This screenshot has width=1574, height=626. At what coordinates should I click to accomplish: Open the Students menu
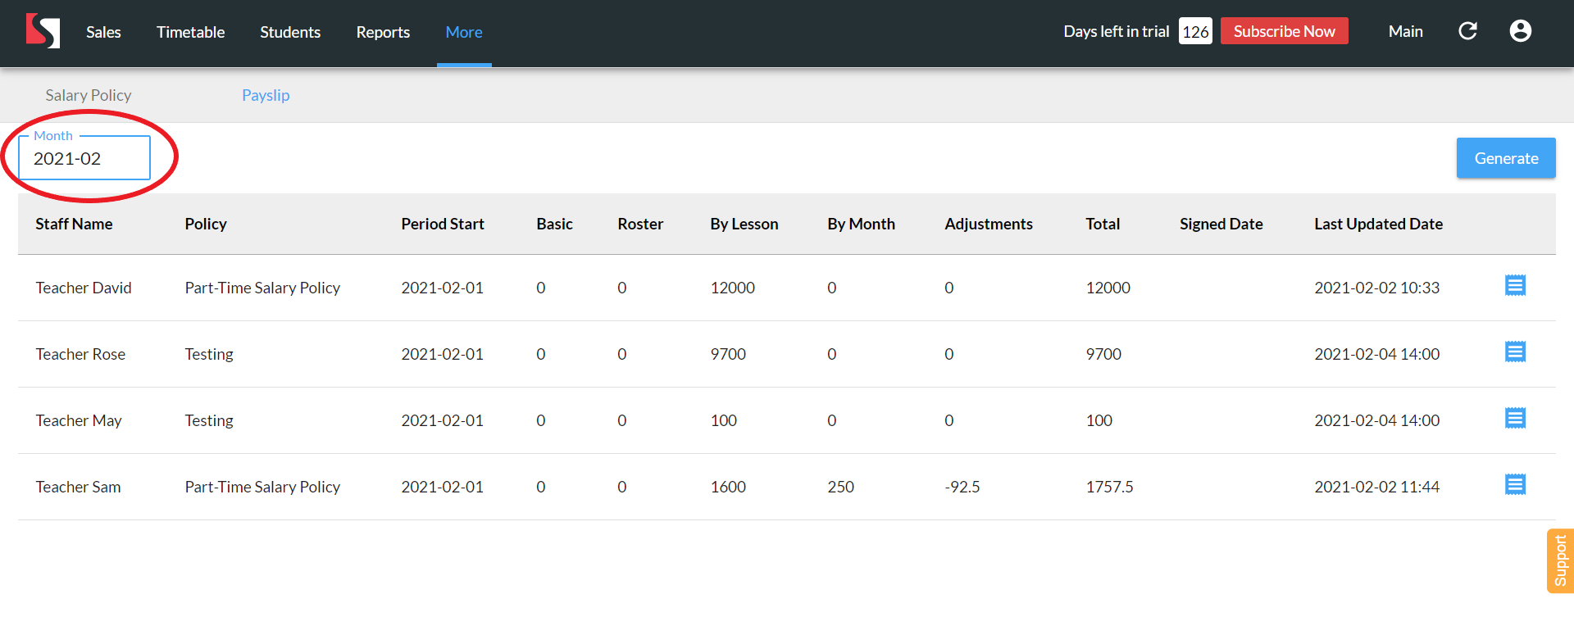290,32
